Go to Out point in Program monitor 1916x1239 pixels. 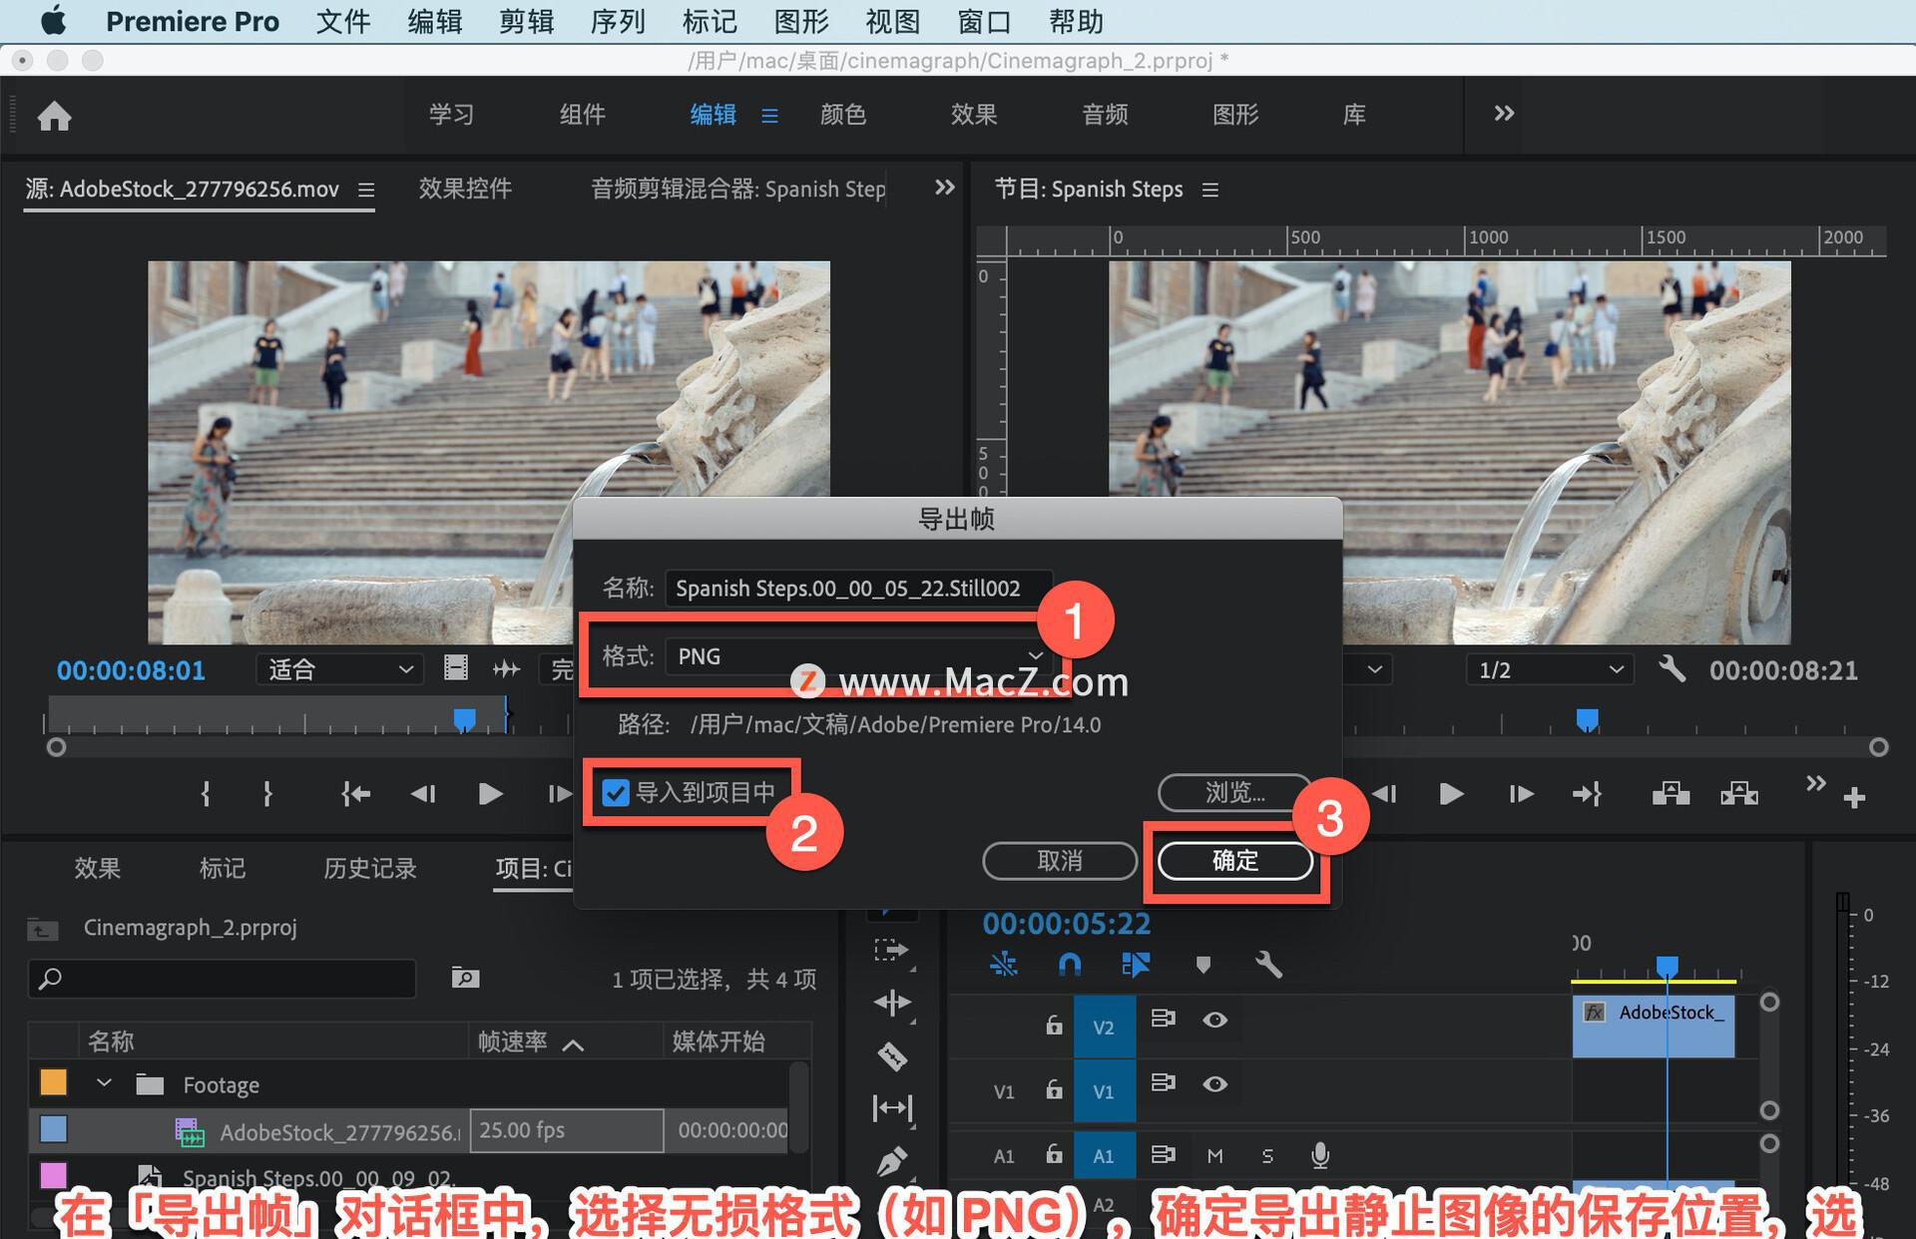coord(1587,794)
